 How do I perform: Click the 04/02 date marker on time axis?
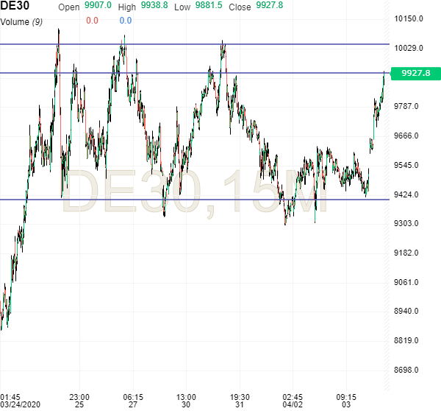(293, 404)
